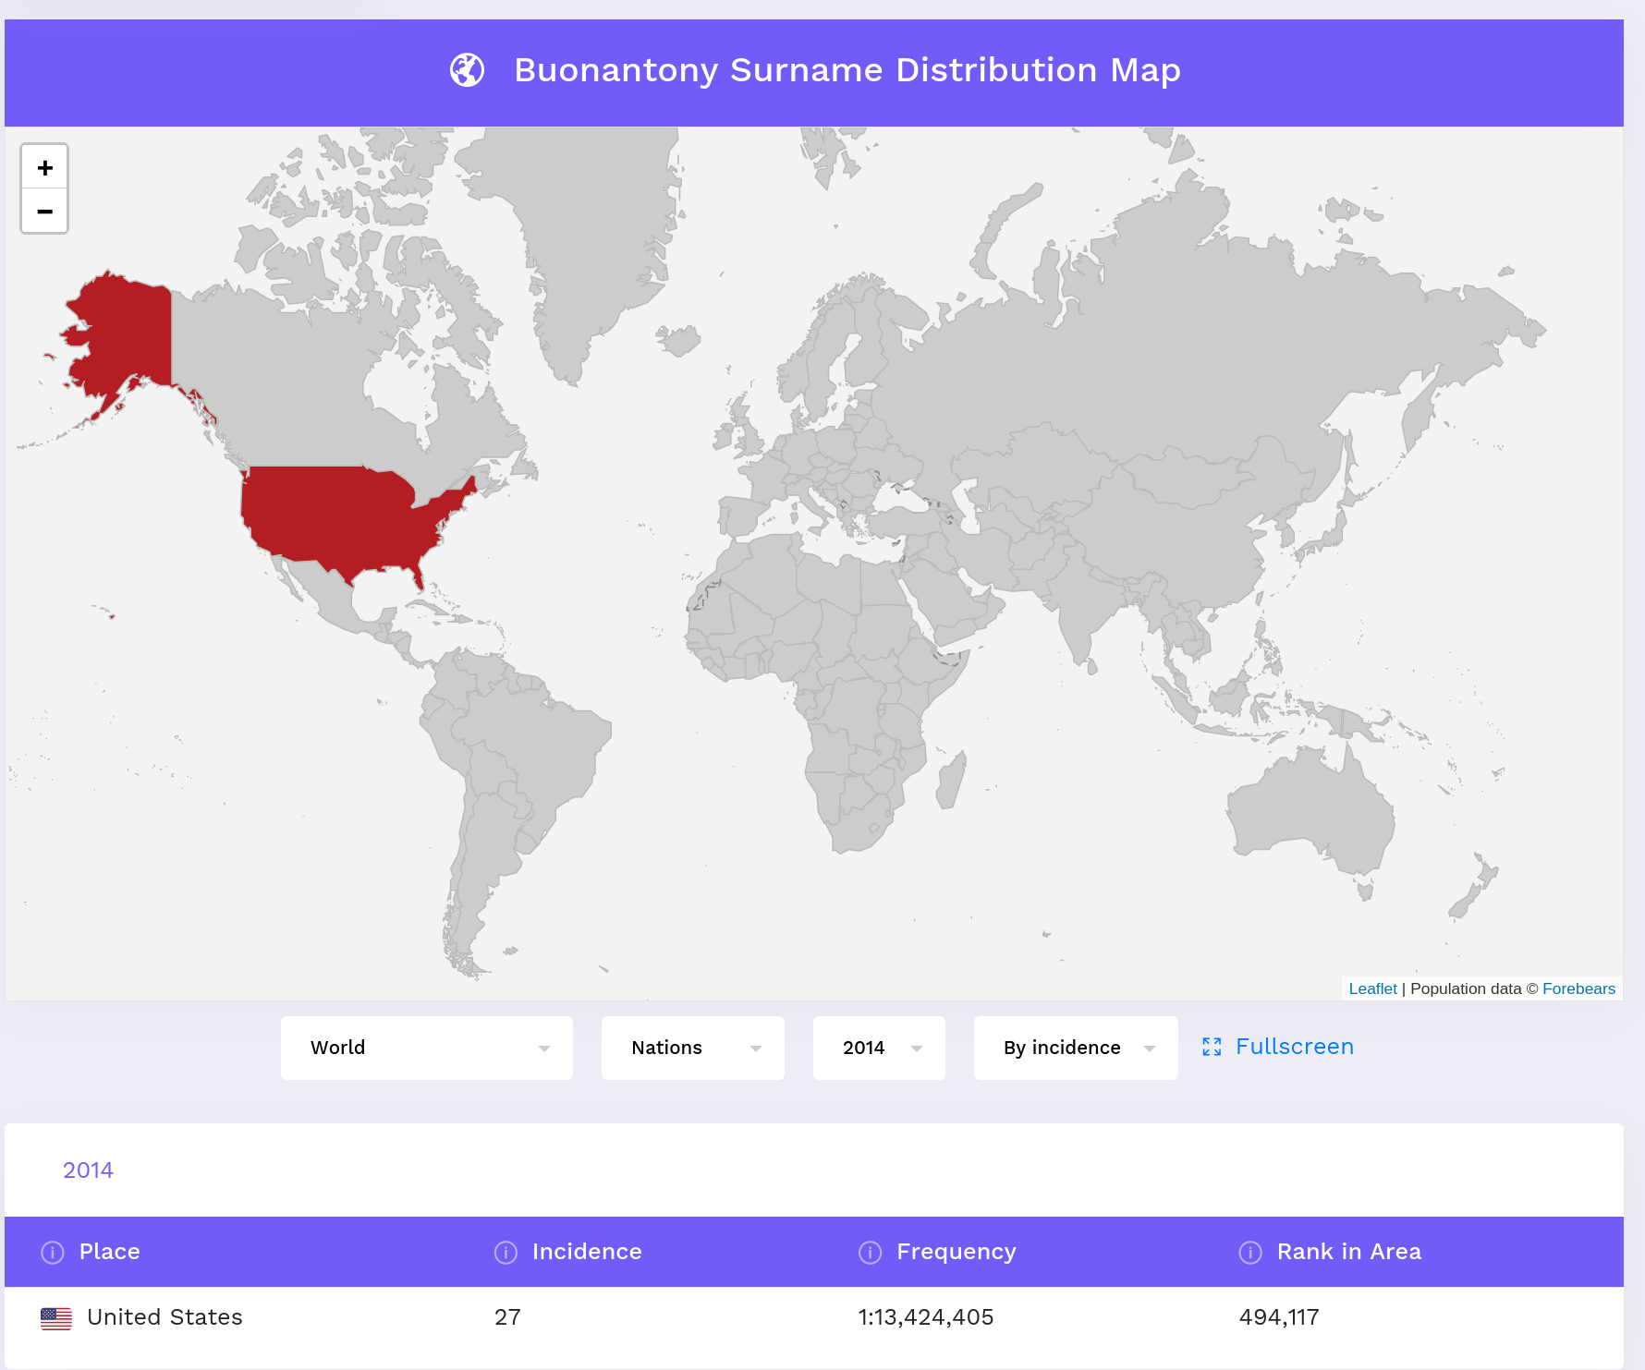This screenshot has width=1645, height=1370.
Task: Click the Buonantony Surname Distribution Map title
Action: (847, 70)
